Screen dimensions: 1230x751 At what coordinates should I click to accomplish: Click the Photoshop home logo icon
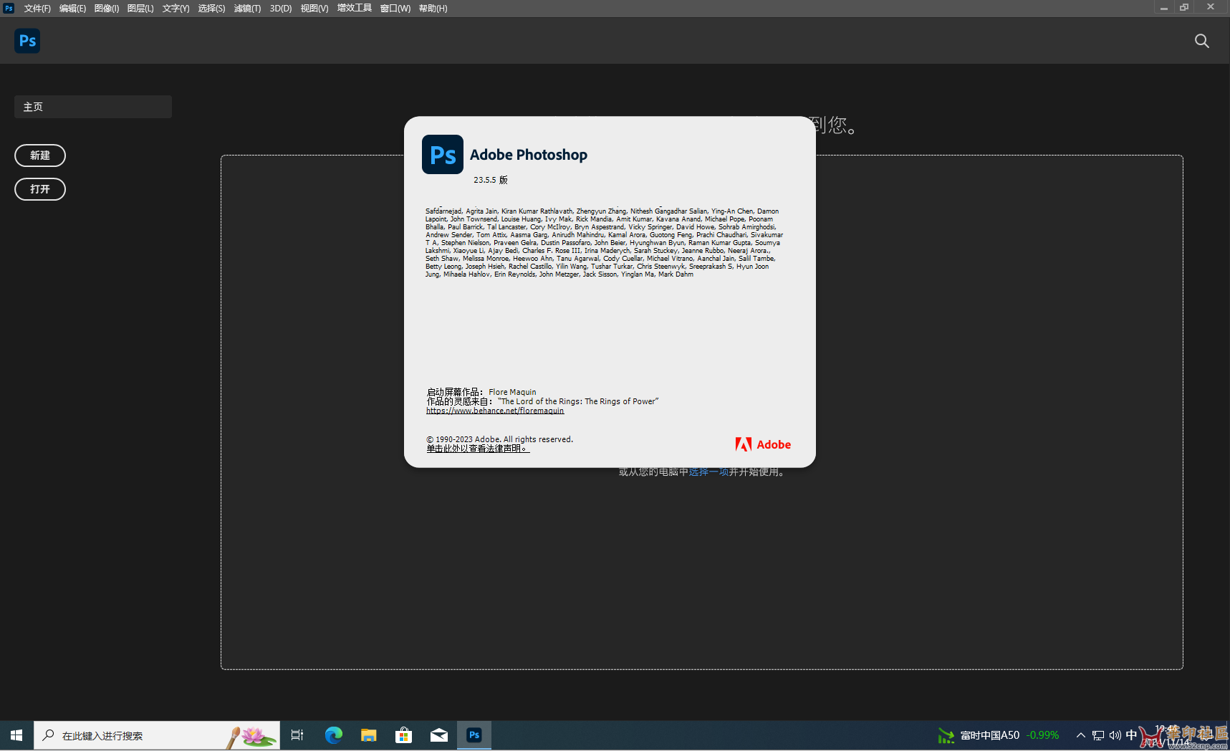tap(27, 41)
